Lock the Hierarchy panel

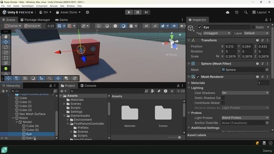click(51, 86)
